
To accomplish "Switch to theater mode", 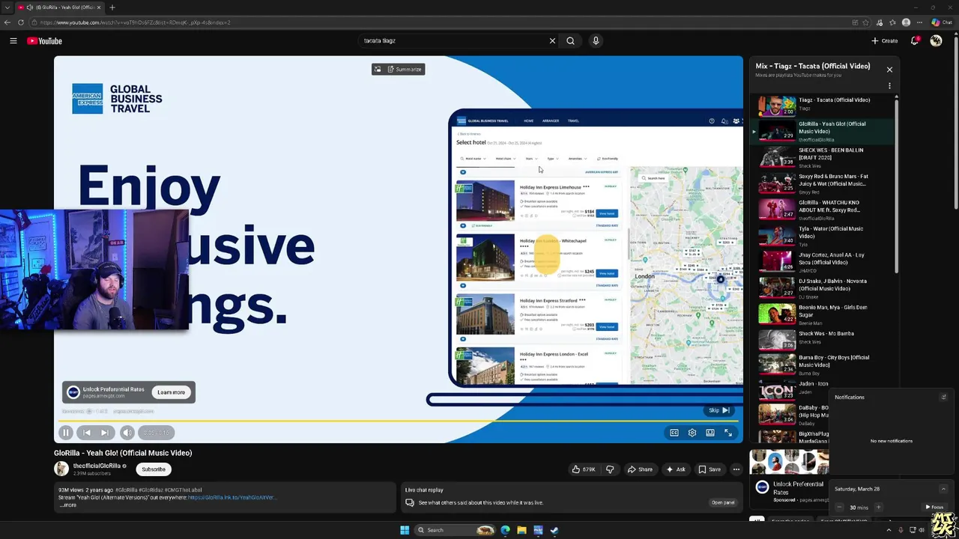I will click(710, 433).
